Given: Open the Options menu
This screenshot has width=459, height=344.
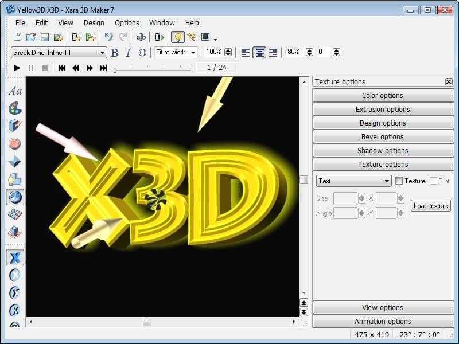Looking at the screenshot, I should [127, 23].
